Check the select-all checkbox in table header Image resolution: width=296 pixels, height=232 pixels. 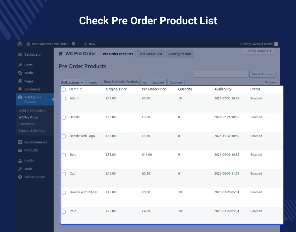63,90
